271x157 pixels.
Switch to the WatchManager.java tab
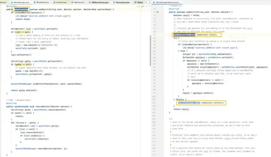pyautogui.click(x=21, y=2)
